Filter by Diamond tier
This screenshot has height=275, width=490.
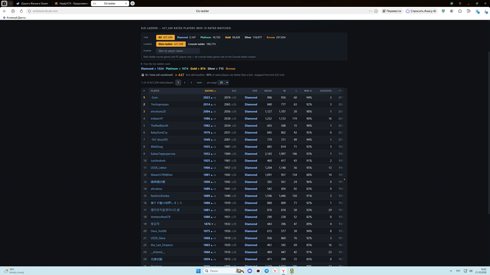point(186,37)
